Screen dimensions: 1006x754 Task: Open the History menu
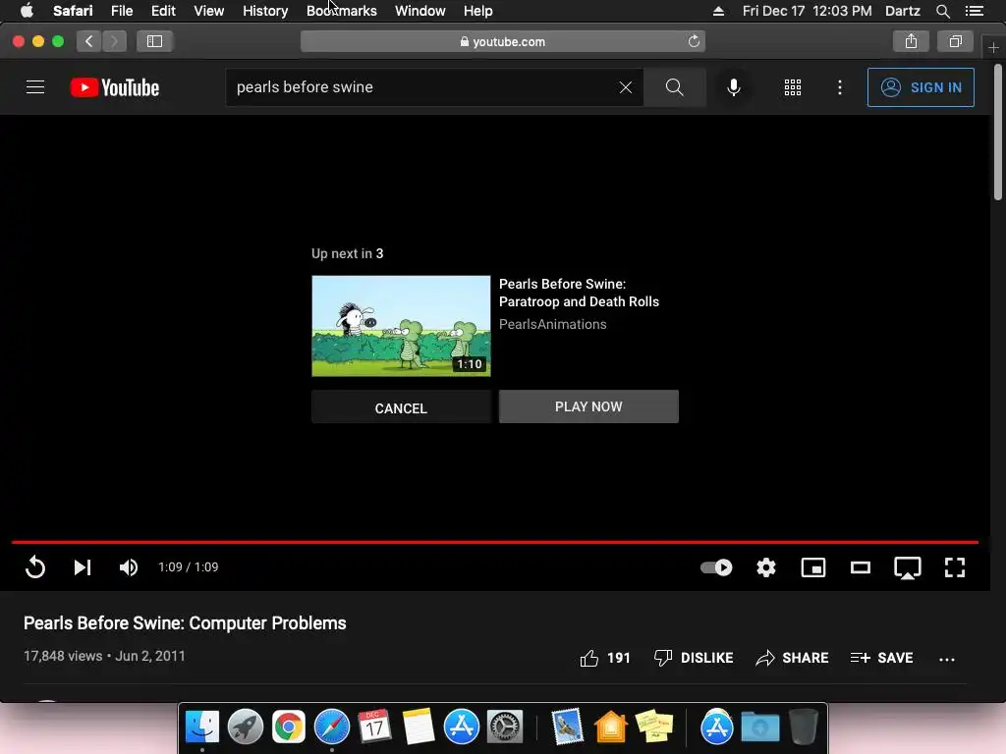coord(265,11)
